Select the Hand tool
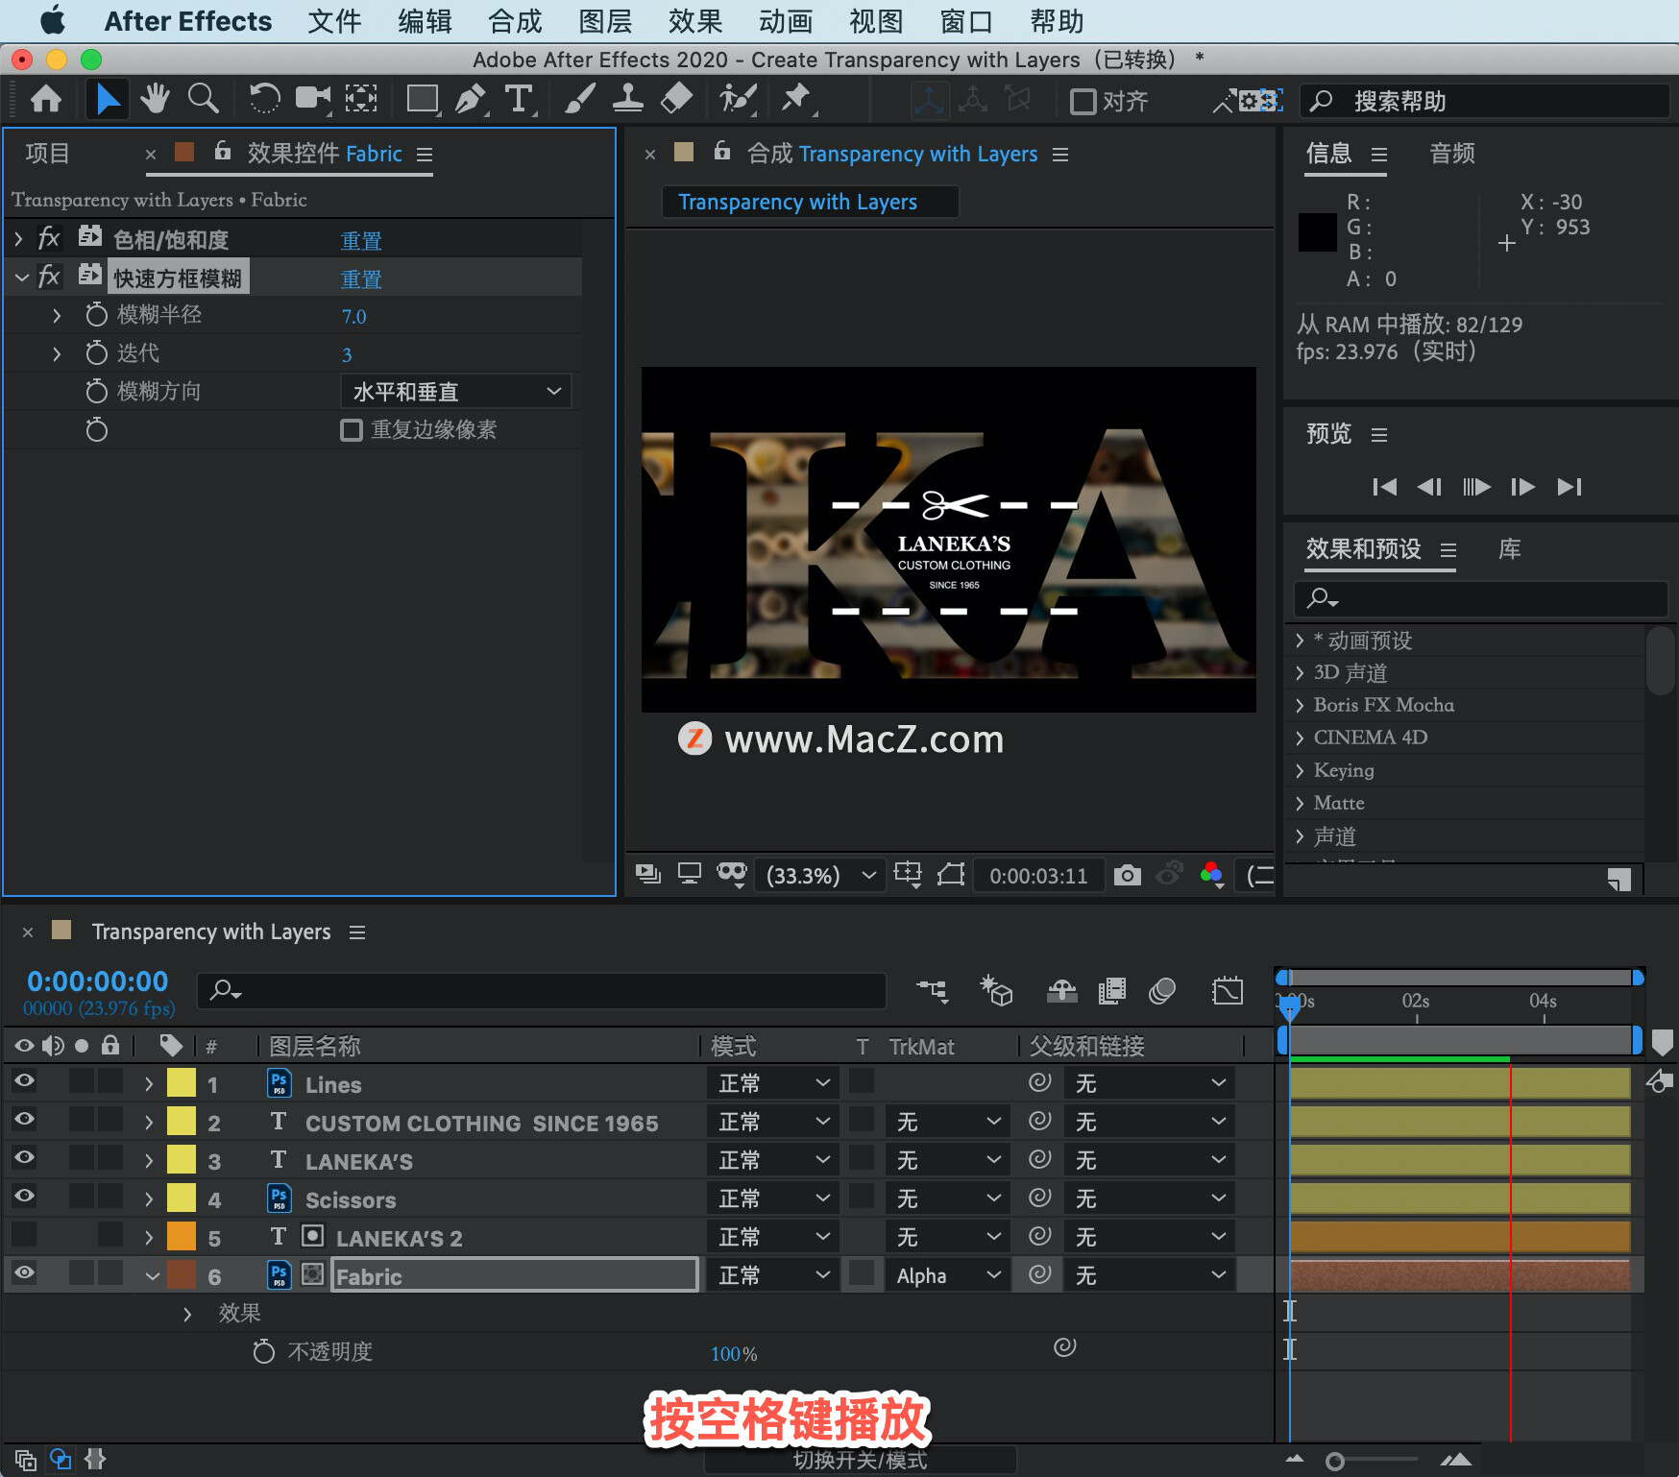The image size is (1679, 1477). 155,99
